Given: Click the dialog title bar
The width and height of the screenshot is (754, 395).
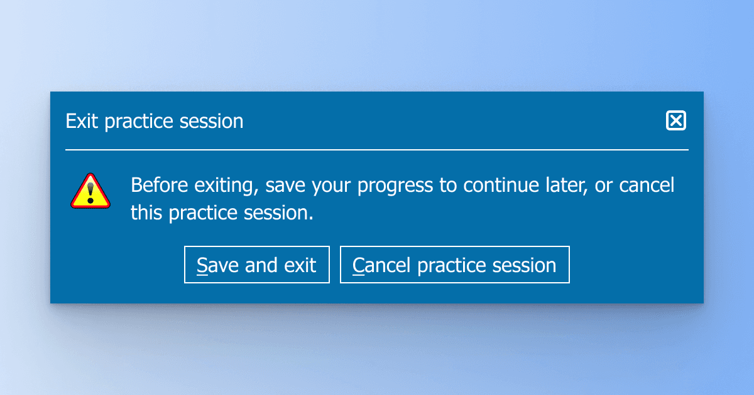Looking at the screenshot, I should coord(377,120).
